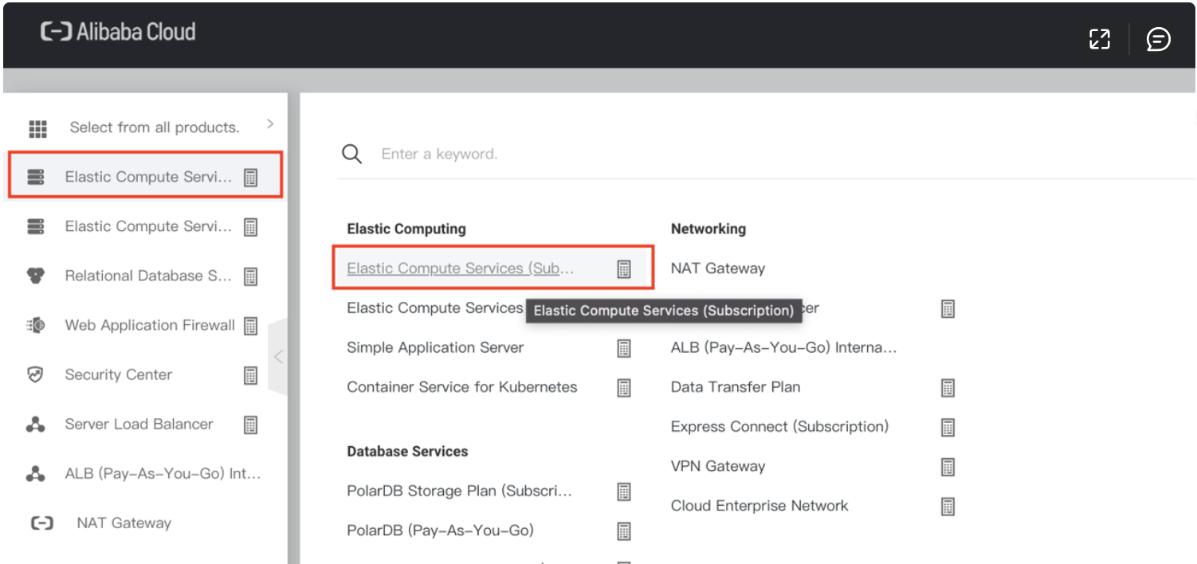Image resolution: width=1197 pixels, height=564 pixels.
Task: Open the Container Service for Kubernetes link
Action: point(461,387)
